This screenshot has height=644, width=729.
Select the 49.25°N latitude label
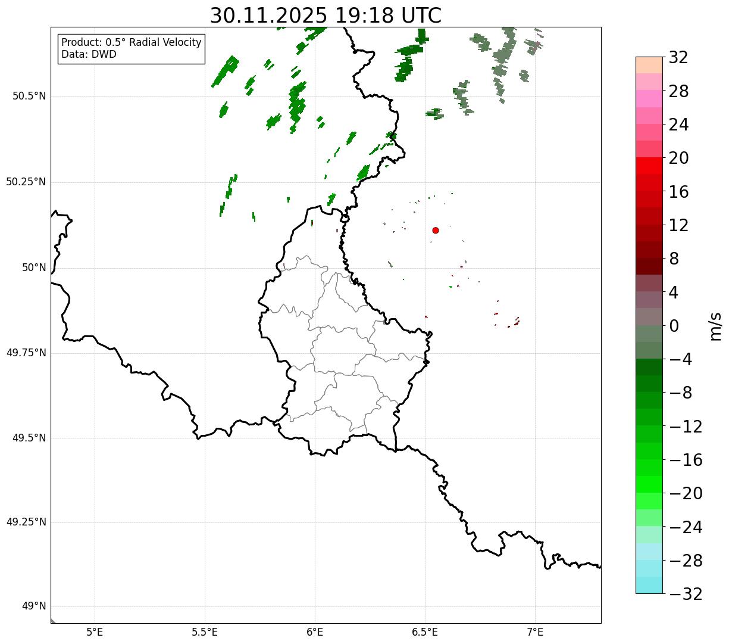pos(26,522)
